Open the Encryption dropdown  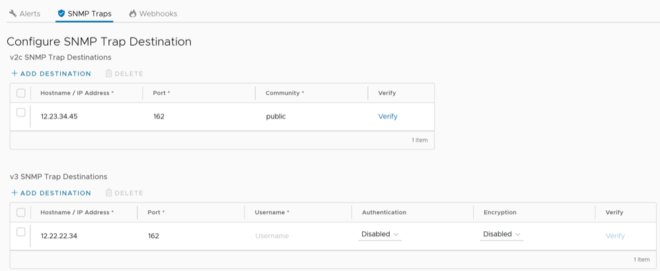tap(501, 235)
